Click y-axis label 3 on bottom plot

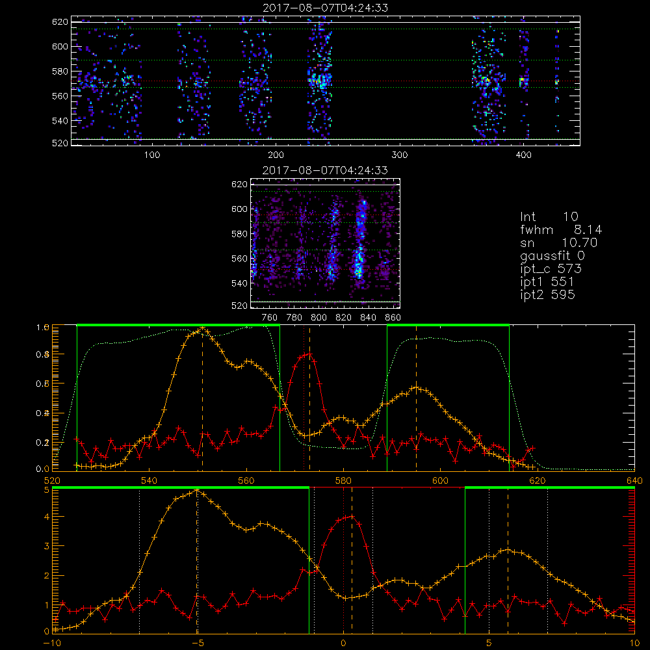coord(47,547)
